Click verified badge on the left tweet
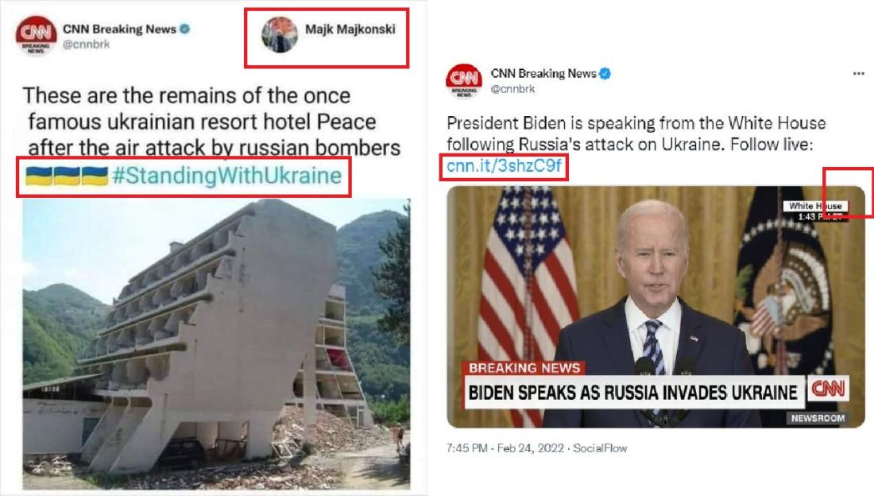 (x=184, y=29)
